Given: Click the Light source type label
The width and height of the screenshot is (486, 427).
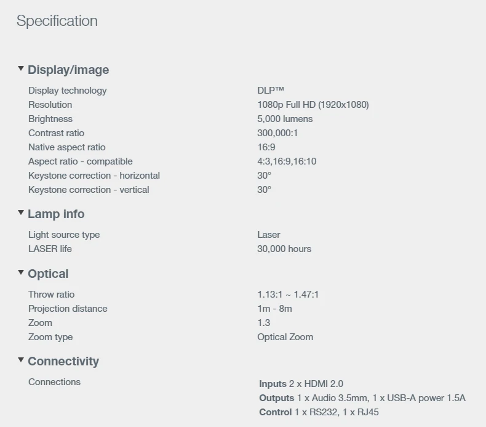Looking at the screenshot, I should (64, 235).
